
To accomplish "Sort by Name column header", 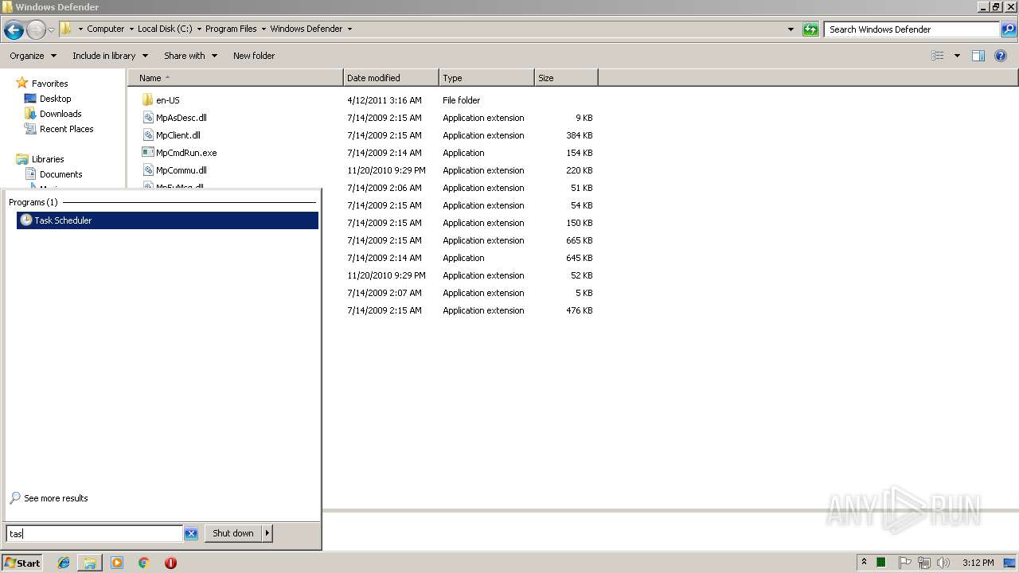I will pyautogui.click(x=236, y=78).
